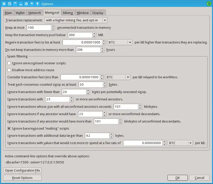Viewport: 213px width, 184px height.
Task: Click the circular all-desktops icon in titlebar
Action: point(26,4)
